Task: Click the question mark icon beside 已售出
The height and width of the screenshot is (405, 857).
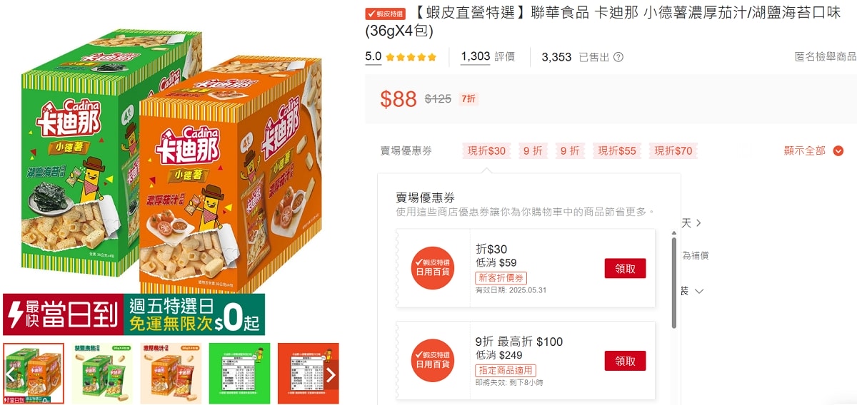Action: [x=618, y=57]
